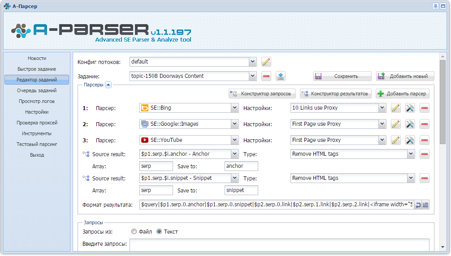Viewport: 451px width, 256px height.
Task: Open parser dropdown showing SE::Bing
Action: tap(235, 108)
